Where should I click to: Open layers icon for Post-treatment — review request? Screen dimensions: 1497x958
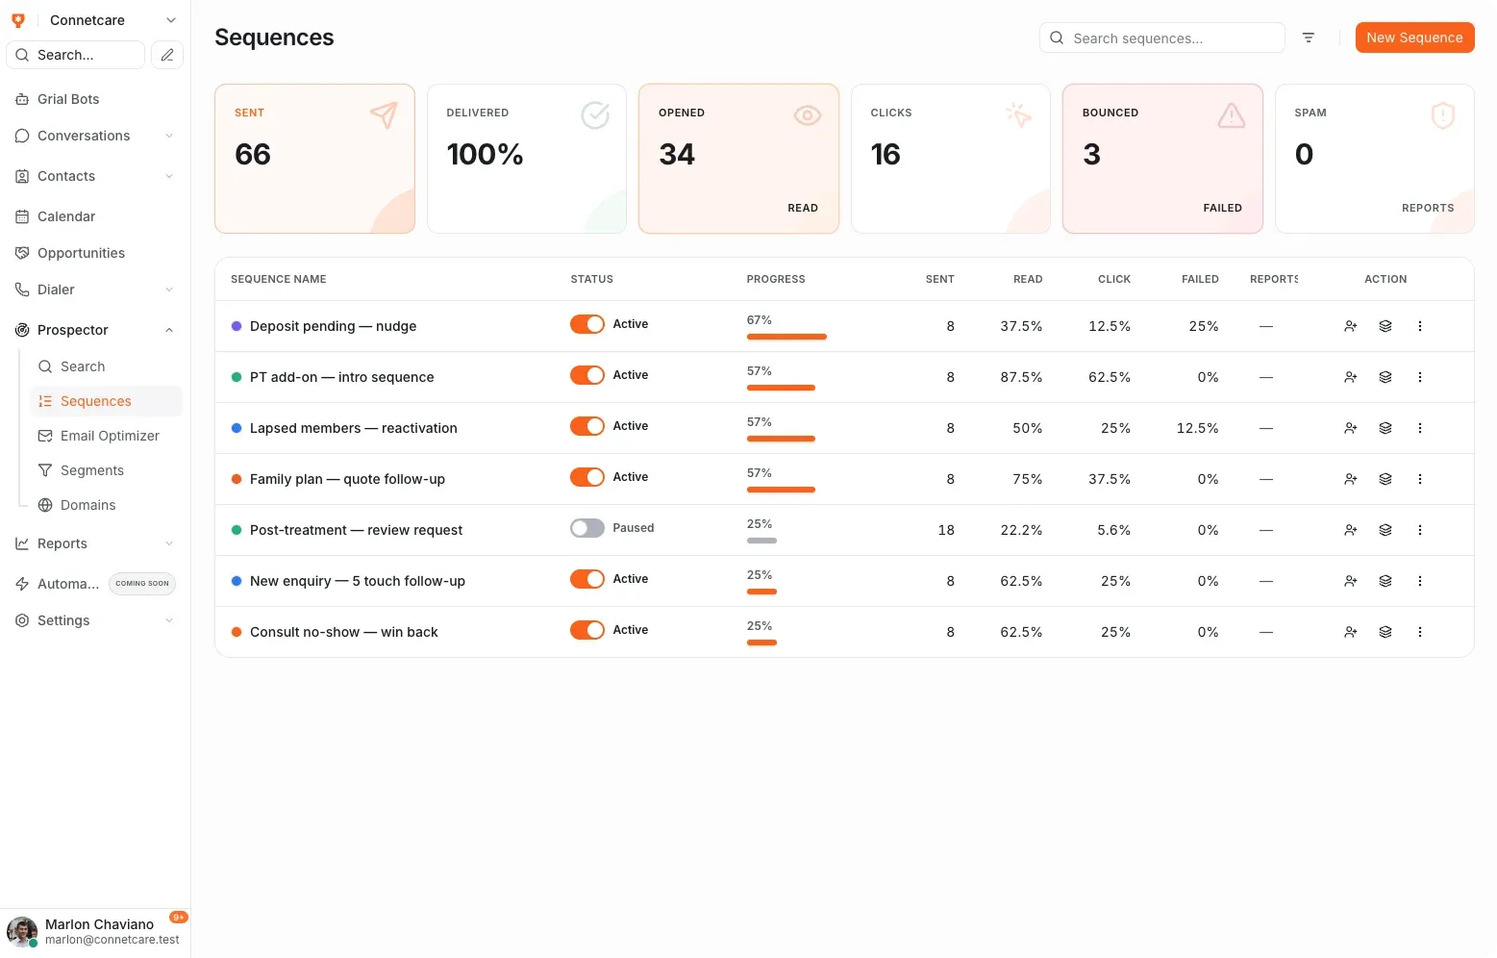click(1385, 530)
